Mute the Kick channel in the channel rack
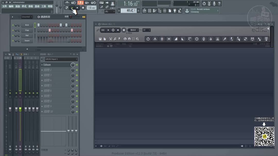This screenshot has height=156, width=278. 12,25
